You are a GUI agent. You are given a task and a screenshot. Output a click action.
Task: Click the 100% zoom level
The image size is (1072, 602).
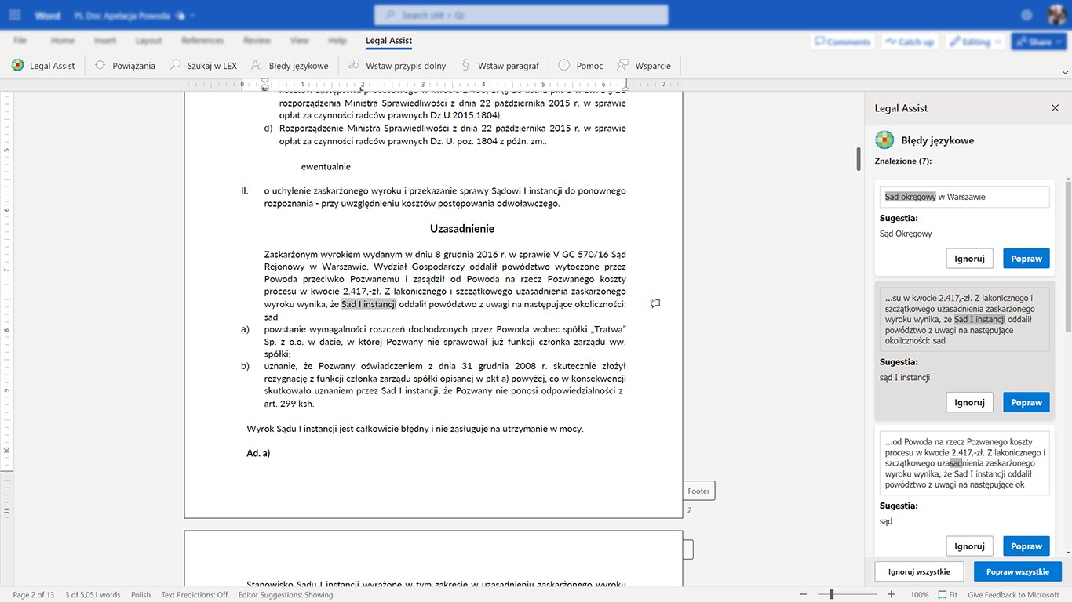(920, 595)
